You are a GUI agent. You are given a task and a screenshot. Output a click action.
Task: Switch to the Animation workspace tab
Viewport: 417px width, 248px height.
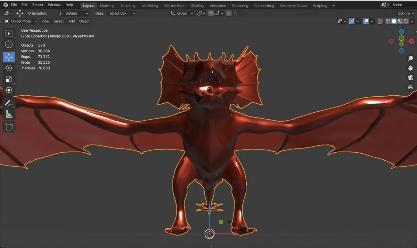coord(218,6)
